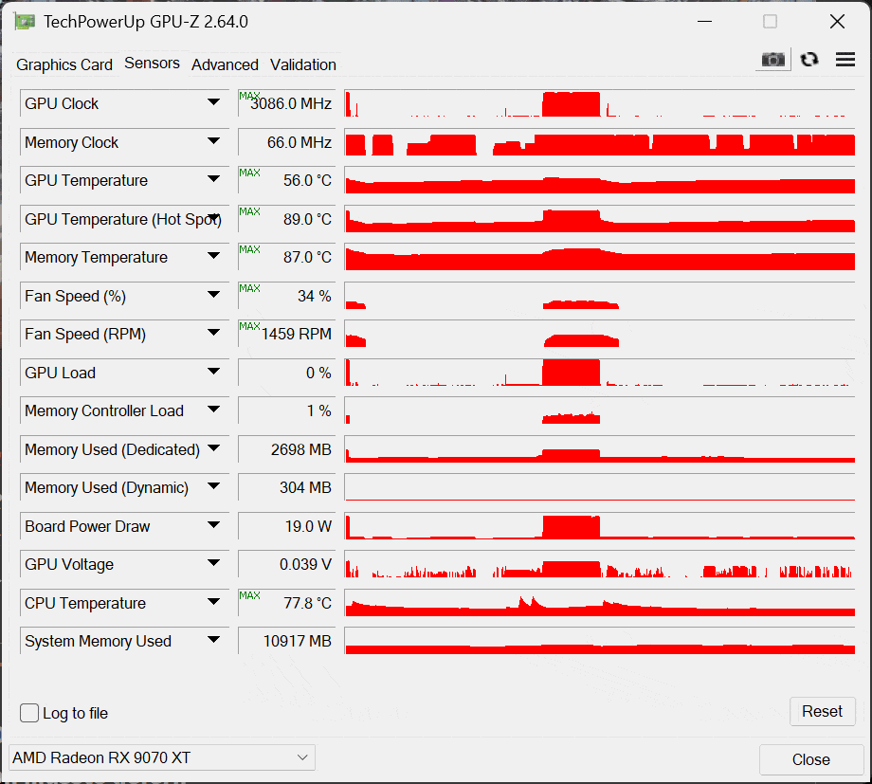Expand the GPU Voltage sensor dropdown
Image resolution: width=872 pixels, height=784 pixels.
[213, 563]
